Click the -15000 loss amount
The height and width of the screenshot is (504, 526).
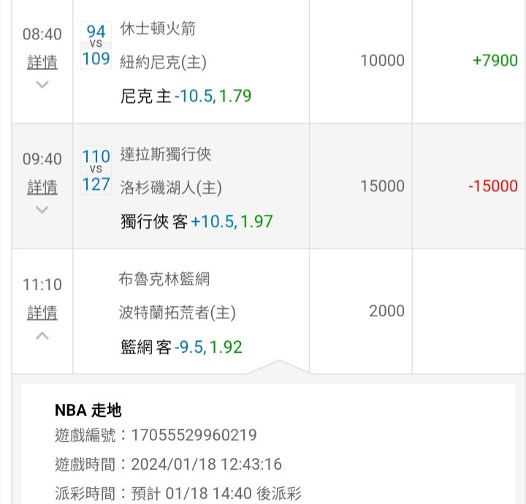click(492, 186)
